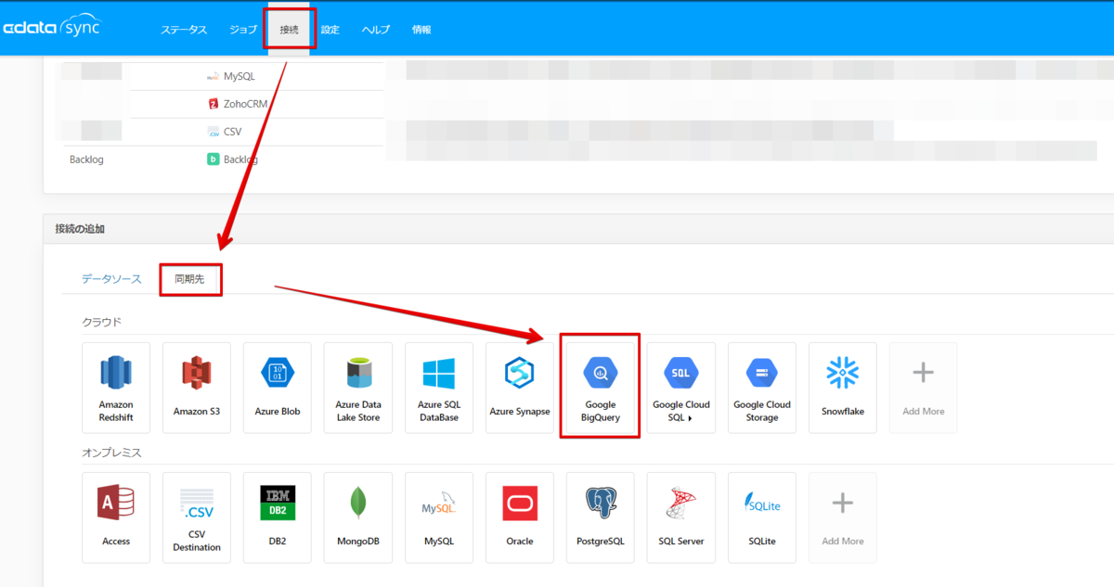Switch to the データソース tab
1114x587 pixels.
[111, 279]
